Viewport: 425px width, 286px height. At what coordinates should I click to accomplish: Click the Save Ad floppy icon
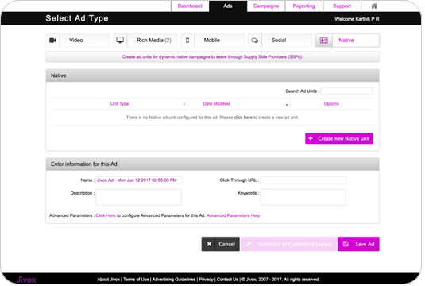(x=346, y=244)
